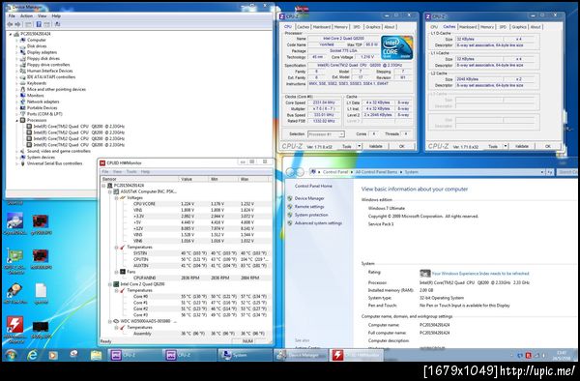580x381 pixels.
Task: Click the WDC hard drive icon in HWMonitor
Action: pyautogui.click(x=116, y=321)
